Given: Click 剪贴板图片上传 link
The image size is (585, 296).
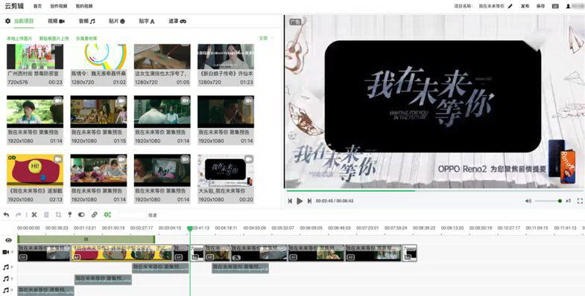Looking at the screenshot, I should click(x=54, y=39).
